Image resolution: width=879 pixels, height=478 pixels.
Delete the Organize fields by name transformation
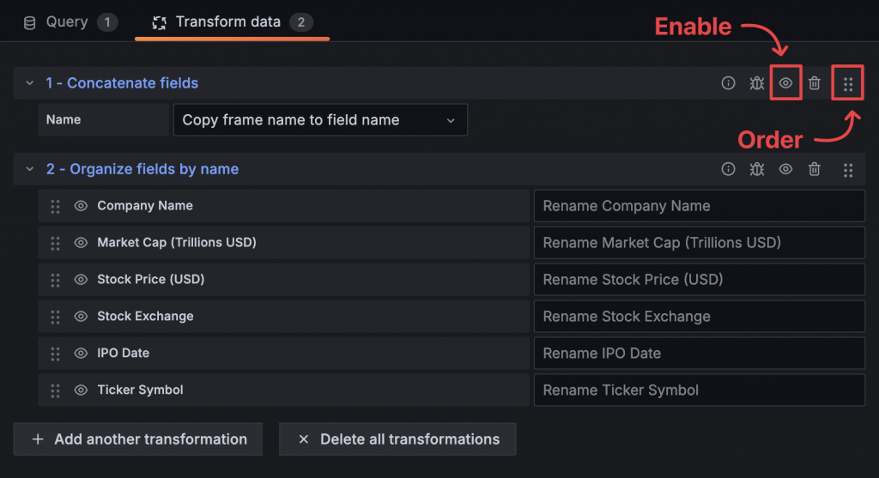815,169
